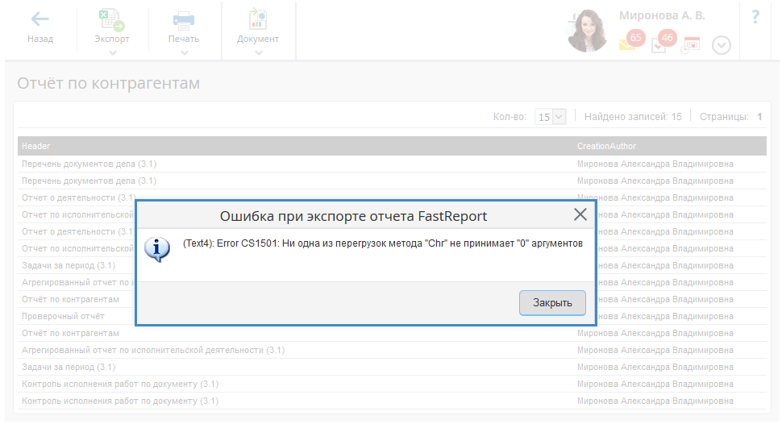Click the info icon in error dialog

click(x=157, y=249)
